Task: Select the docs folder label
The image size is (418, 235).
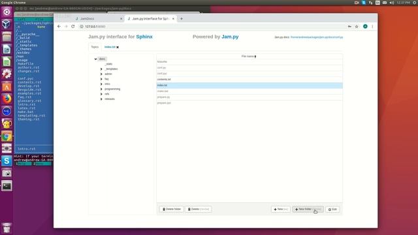Action: (x=102, y=59)
